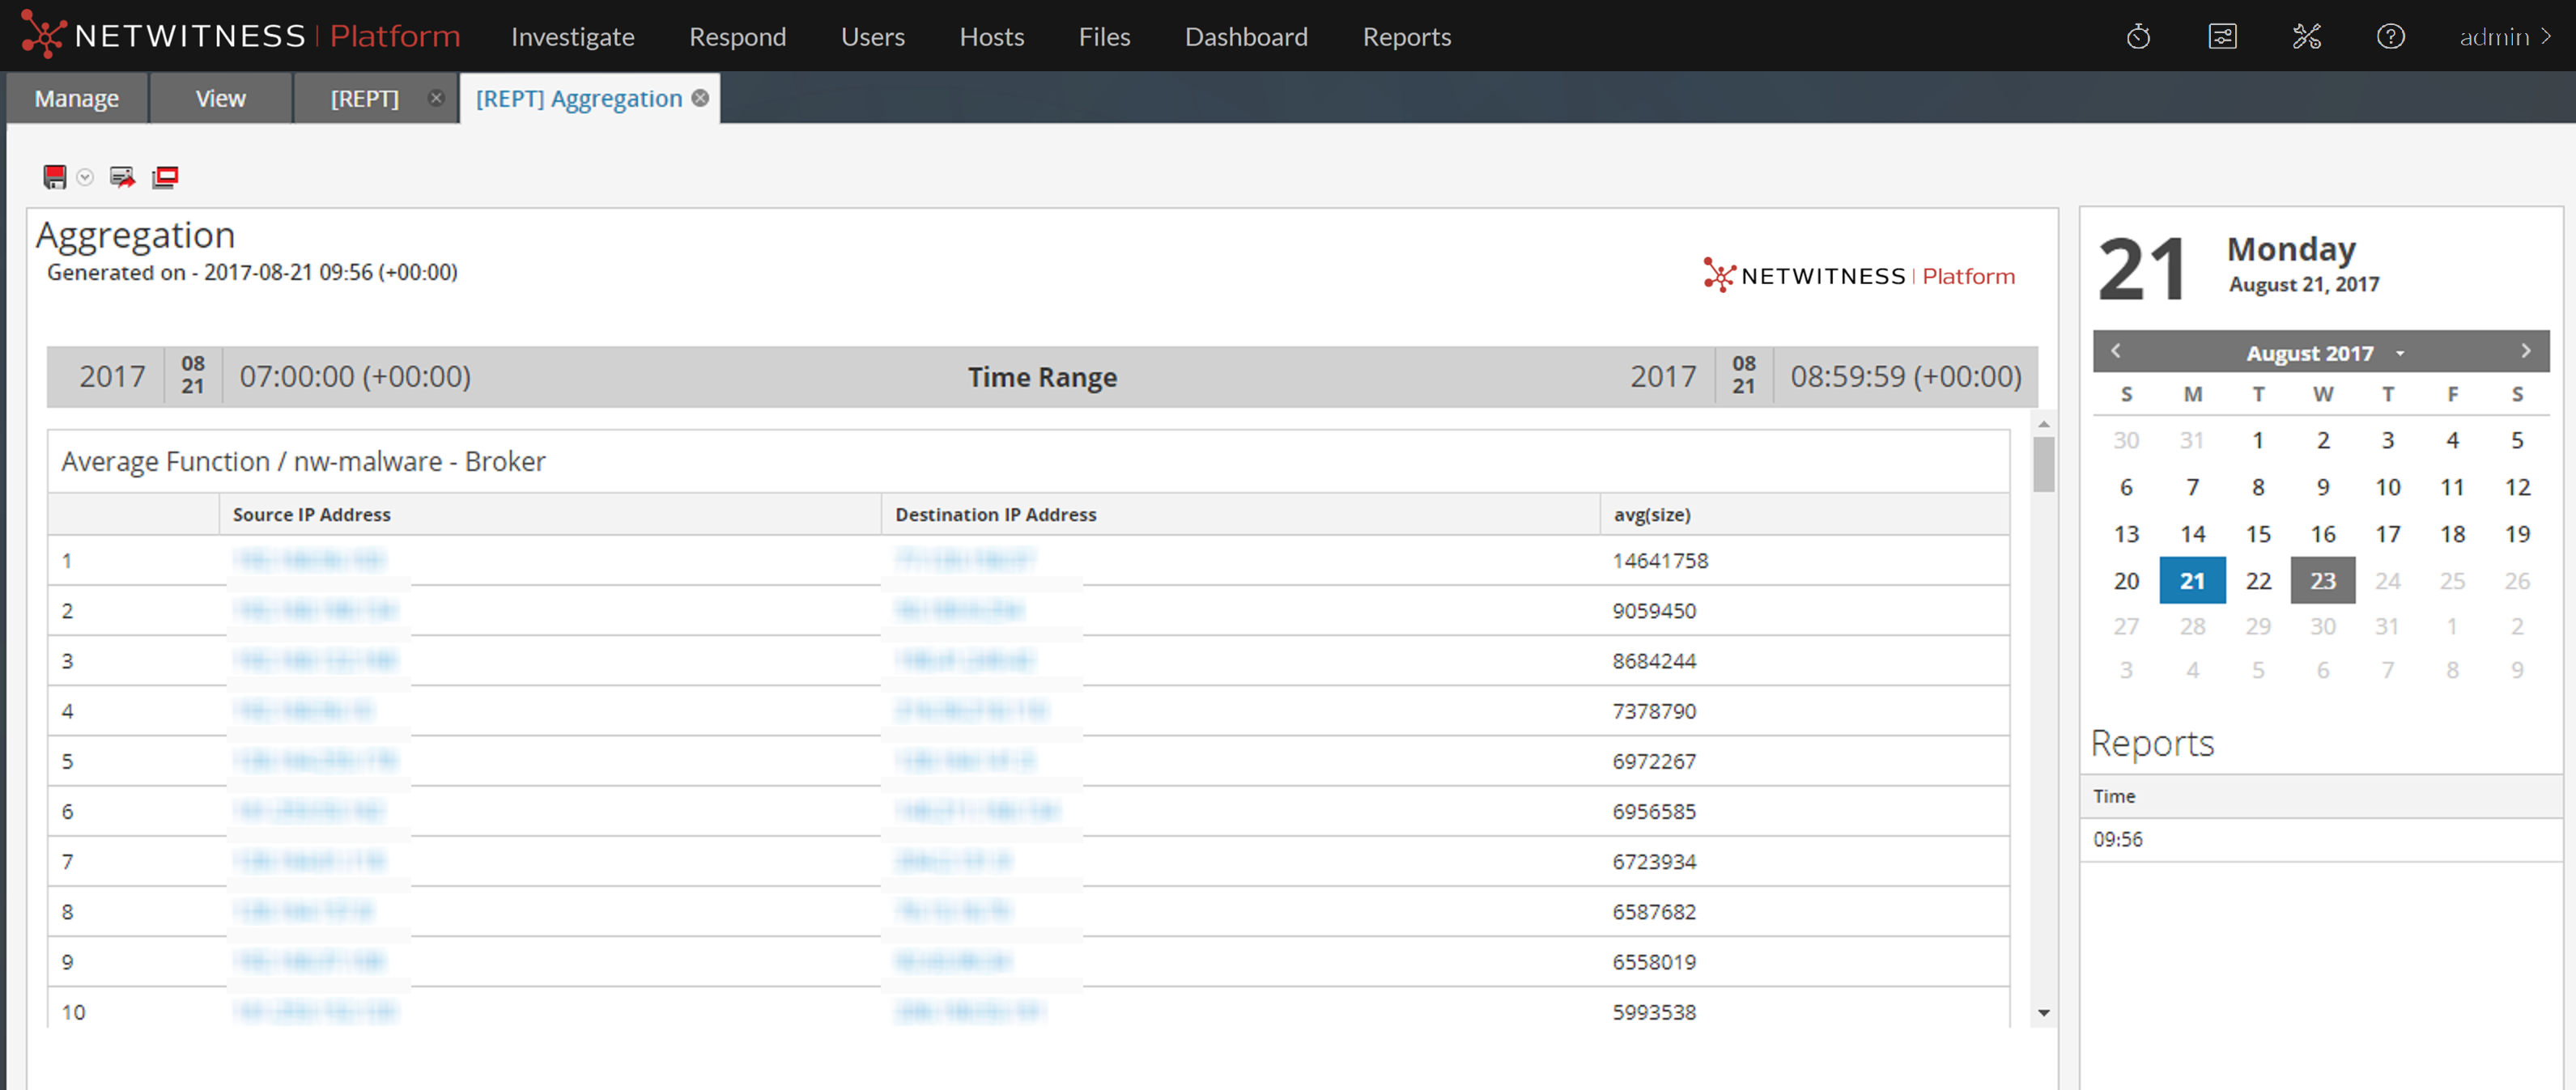The image size is (2576, 1090).
Task: Close the [REPT] tab
Action: (x=436, y=98)
